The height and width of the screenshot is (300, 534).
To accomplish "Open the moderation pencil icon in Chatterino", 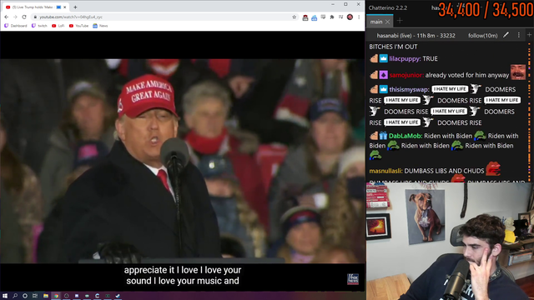I will point(506,35).
